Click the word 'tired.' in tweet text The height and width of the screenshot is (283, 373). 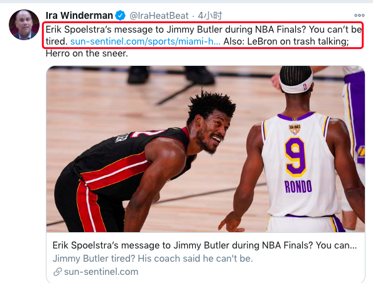pos(57,41)
